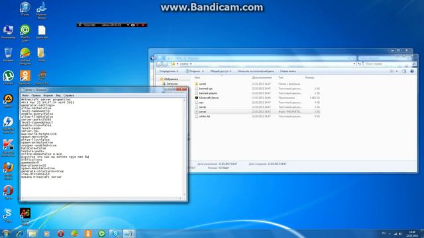Click the Windows Start button
Viewport: 424px width, 238px height.
click(x=6, y=233)
